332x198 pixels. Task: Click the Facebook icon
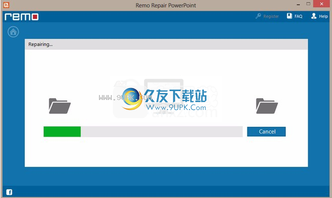(x=9, y=192)
